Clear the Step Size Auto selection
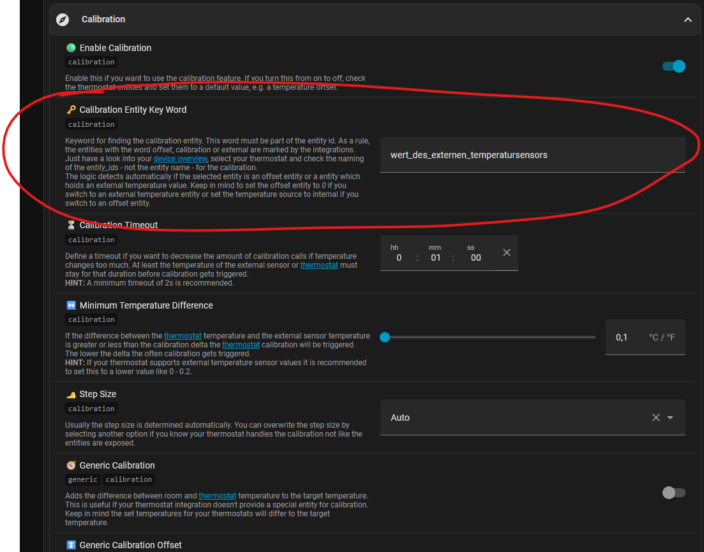Screen dimensions: 704x552 coord(656,418)
